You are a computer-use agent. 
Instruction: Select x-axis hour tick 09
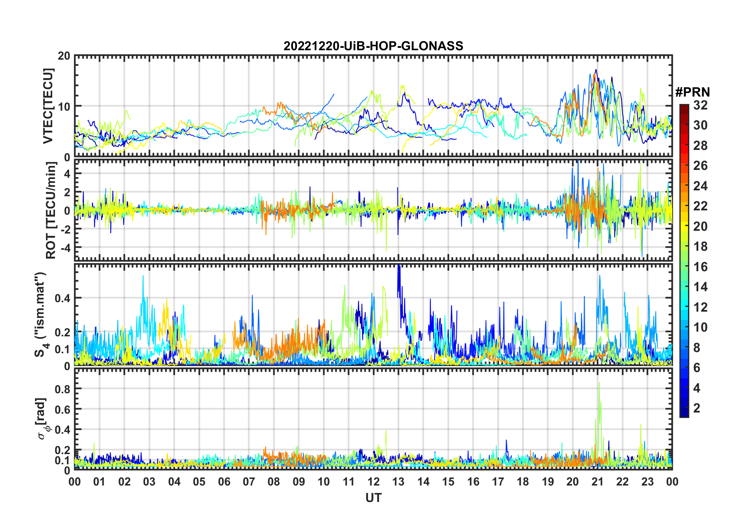pyautogui.click(x=299, y=482)
